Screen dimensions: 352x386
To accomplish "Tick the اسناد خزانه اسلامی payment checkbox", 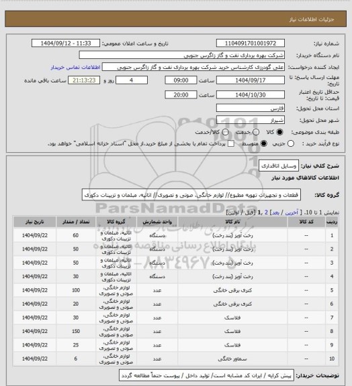I will coord(231,143).
